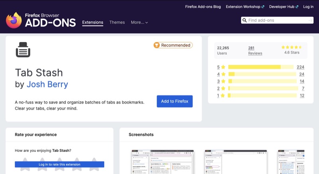Image resolution: width=319 pixels, height=174 pixels.
Task: Filter reviews by 2 star rating
Action: click(221, 89)
